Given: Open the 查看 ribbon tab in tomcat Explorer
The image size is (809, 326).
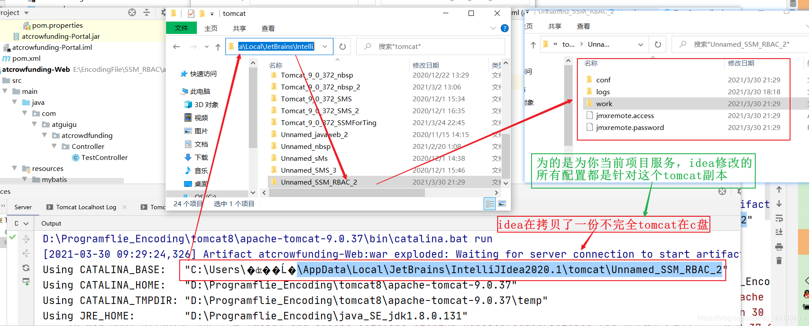Looking at the screenshot, I should pos(268,29).
